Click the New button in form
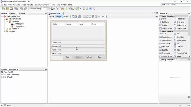 pos(68,57)
